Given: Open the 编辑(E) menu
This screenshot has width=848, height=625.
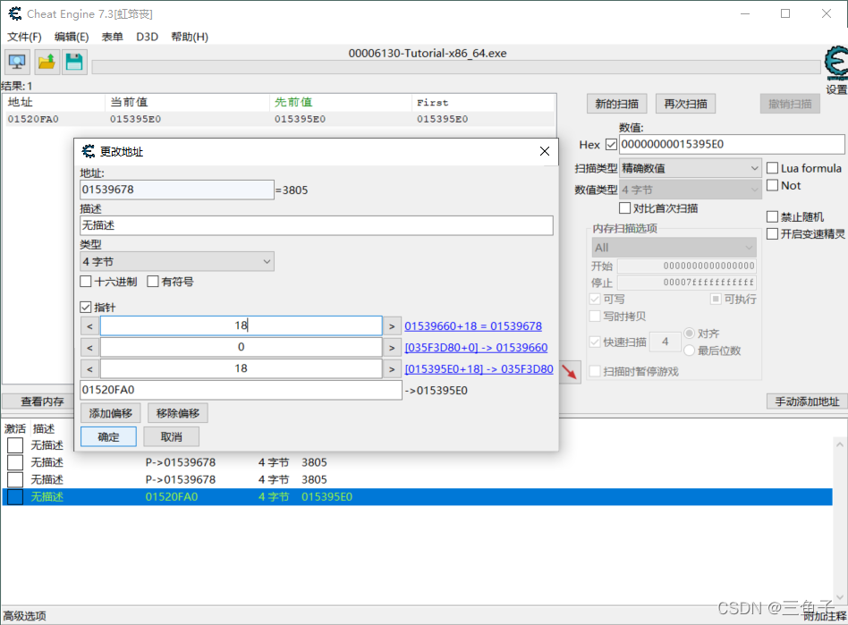Looking at the screenshot, I should [x=72, y=37].
